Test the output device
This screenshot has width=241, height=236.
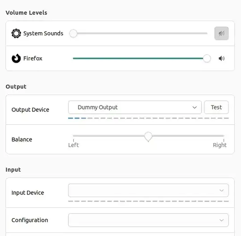tap(216, 107)
